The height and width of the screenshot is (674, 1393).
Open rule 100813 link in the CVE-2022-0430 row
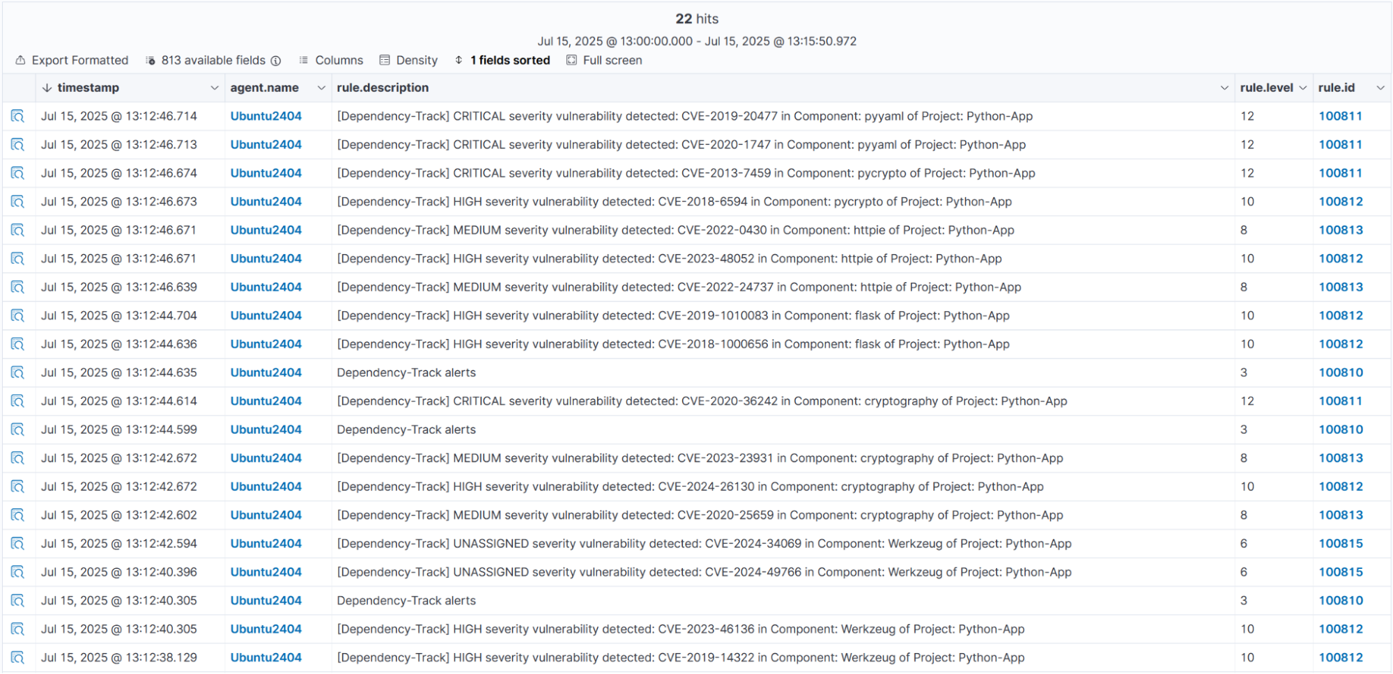(1340, 230)
